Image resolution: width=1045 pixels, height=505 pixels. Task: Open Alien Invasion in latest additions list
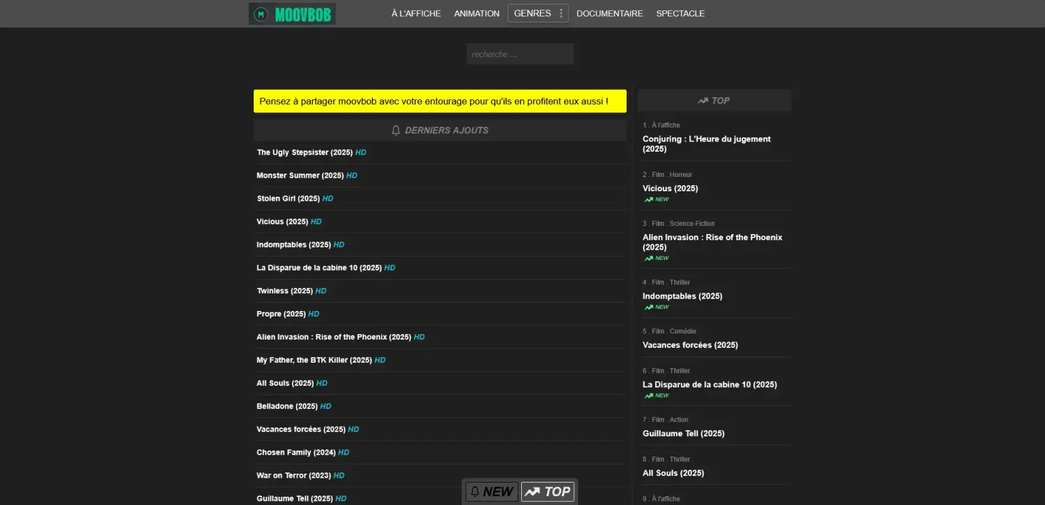334,338
